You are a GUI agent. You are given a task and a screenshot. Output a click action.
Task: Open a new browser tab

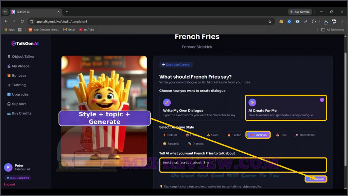(x=67, y=12)
